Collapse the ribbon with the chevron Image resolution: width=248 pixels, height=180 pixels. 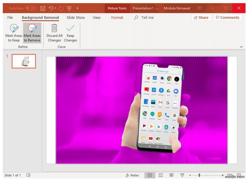click(241, 47)
